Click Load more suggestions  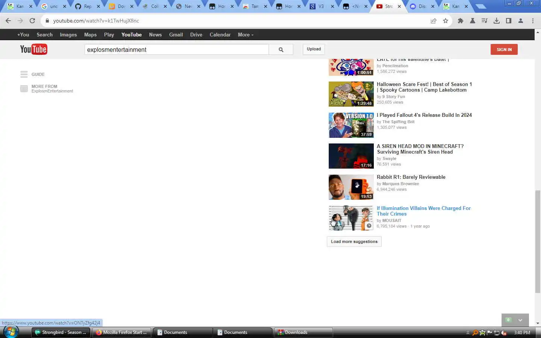(x=354, y=241)
